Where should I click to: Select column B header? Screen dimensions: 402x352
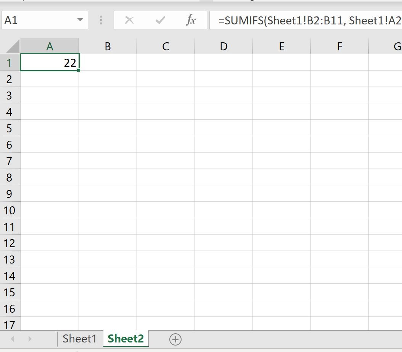coord(108,46)
